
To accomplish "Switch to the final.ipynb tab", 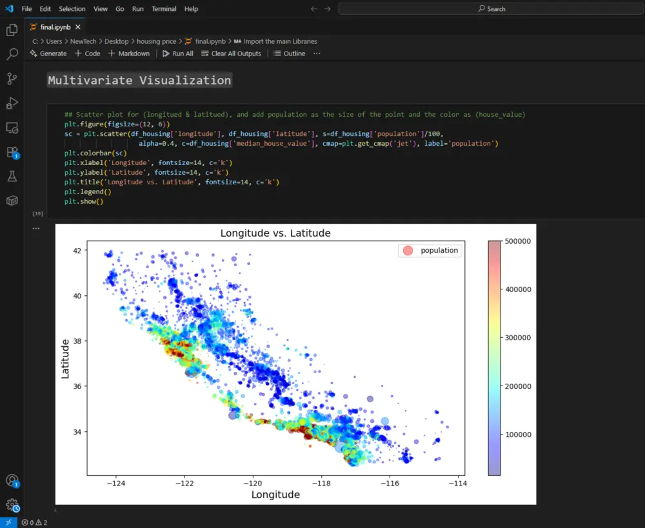I will click(x=55, y=27).
